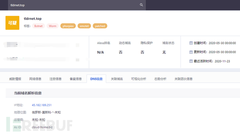Click calendar icon beside 更新时间
This screenshot has width=240, height=134.
pos(191,52)
